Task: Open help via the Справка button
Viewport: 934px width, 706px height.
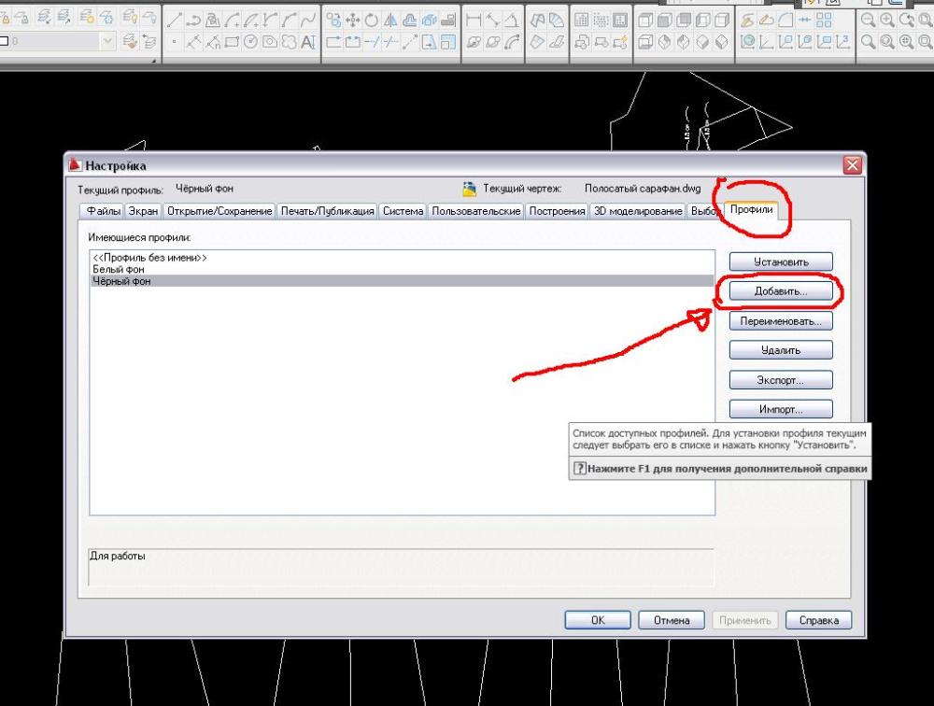Action: [818, 620]
